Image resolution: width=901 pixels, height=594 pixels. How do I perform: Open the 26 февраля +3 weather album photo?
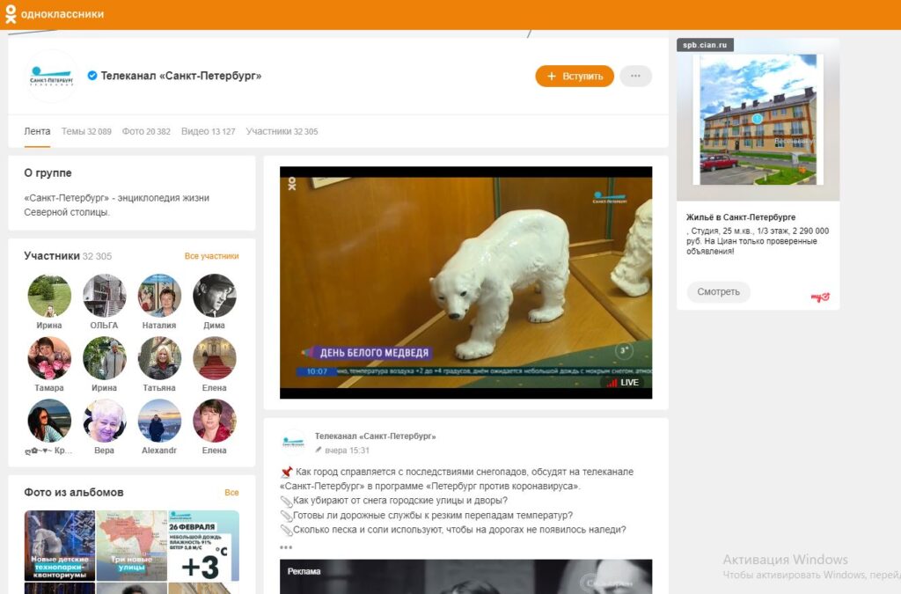pos(204,546)
